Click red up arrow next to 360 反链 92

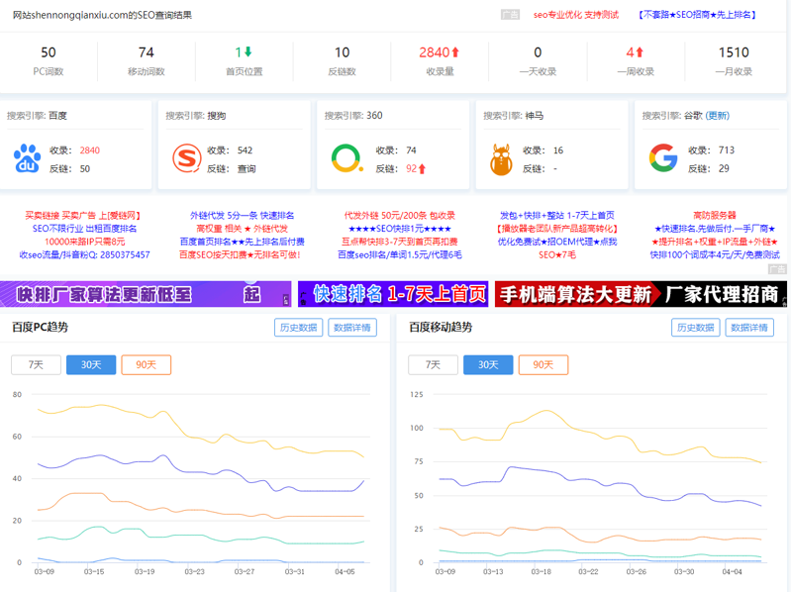[x=423, y=169]
